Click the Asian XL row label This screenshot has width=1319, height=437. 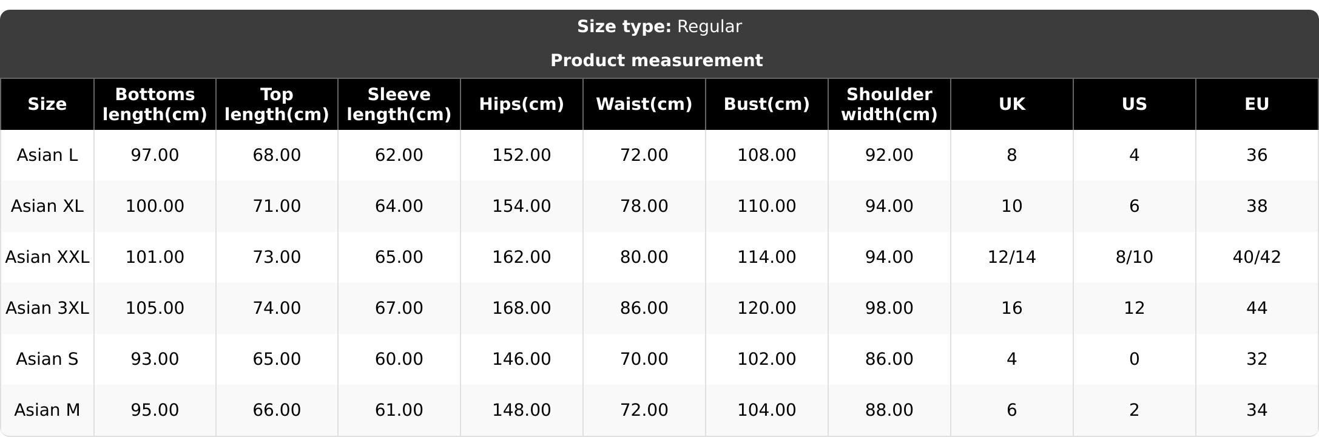(47, 206)
